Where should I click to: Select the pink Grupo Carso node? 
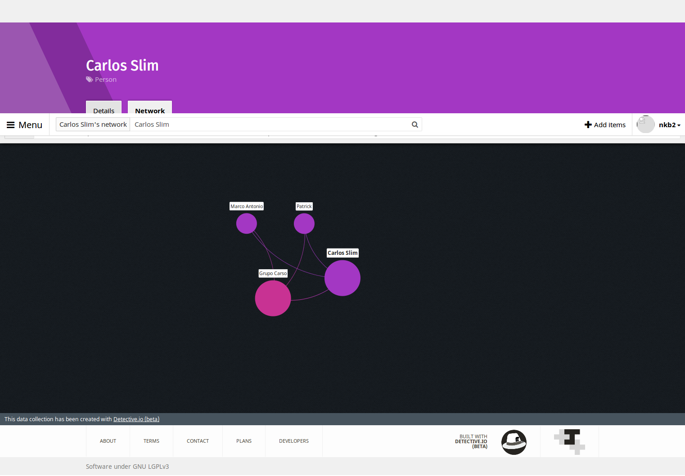coord(273,298)
